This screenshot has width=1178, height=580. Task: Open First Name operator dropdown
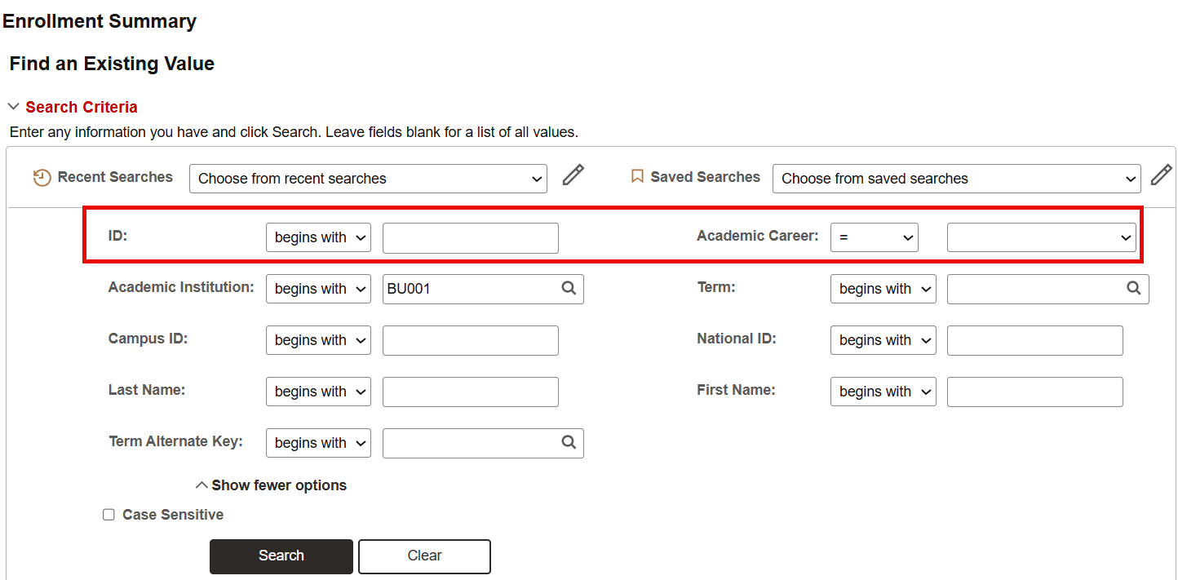coord(883,392)
